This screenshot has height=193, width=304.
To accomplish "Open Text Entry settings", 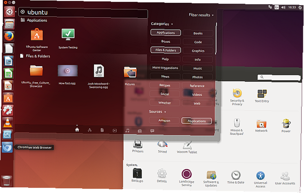I will (262, 96).
